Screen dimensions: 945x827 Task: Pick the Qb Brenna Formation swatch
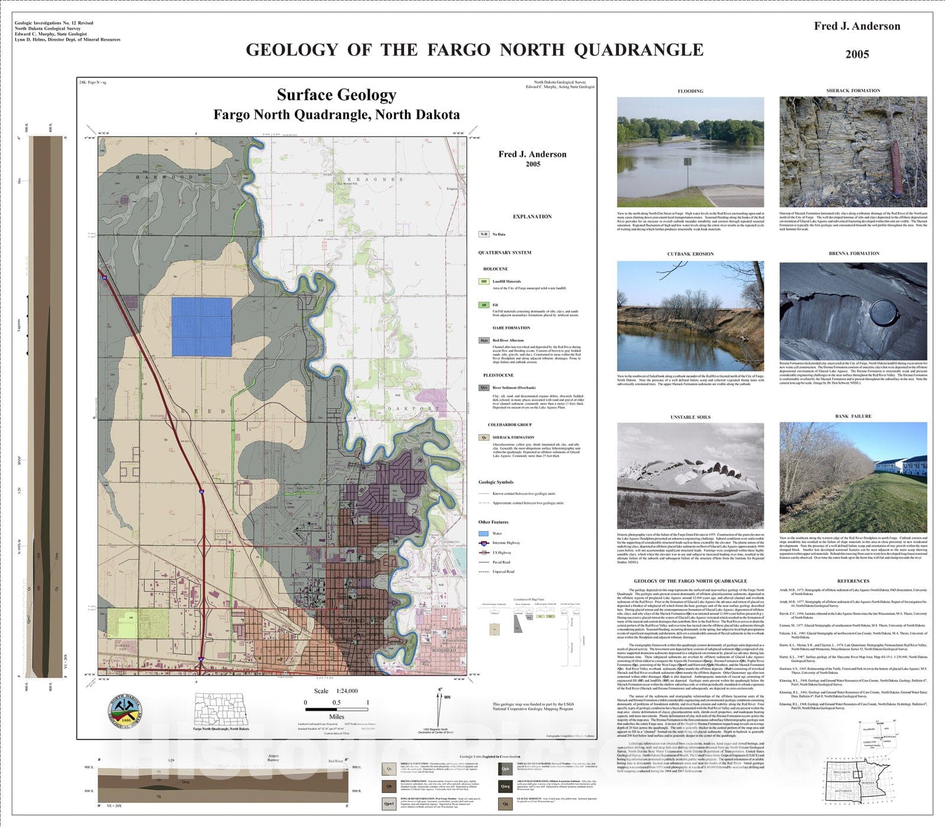tap(389, 786)
